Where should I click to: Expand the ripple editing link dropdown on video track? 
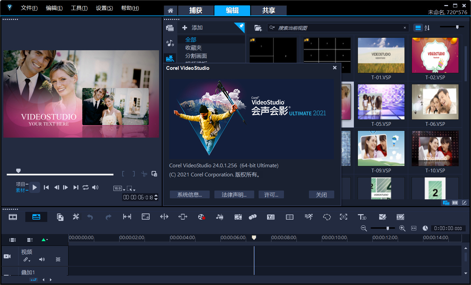pyautogui.click(x=27, y=260)
